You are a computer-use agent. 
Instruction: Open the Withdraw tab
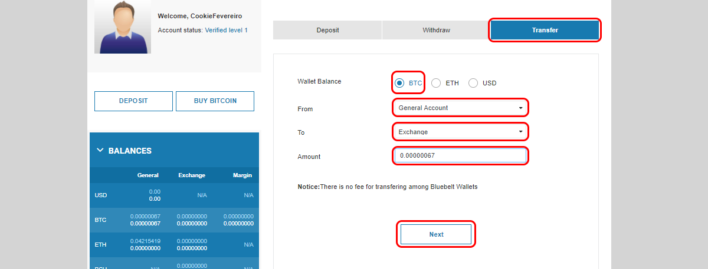tap(436, 30)
